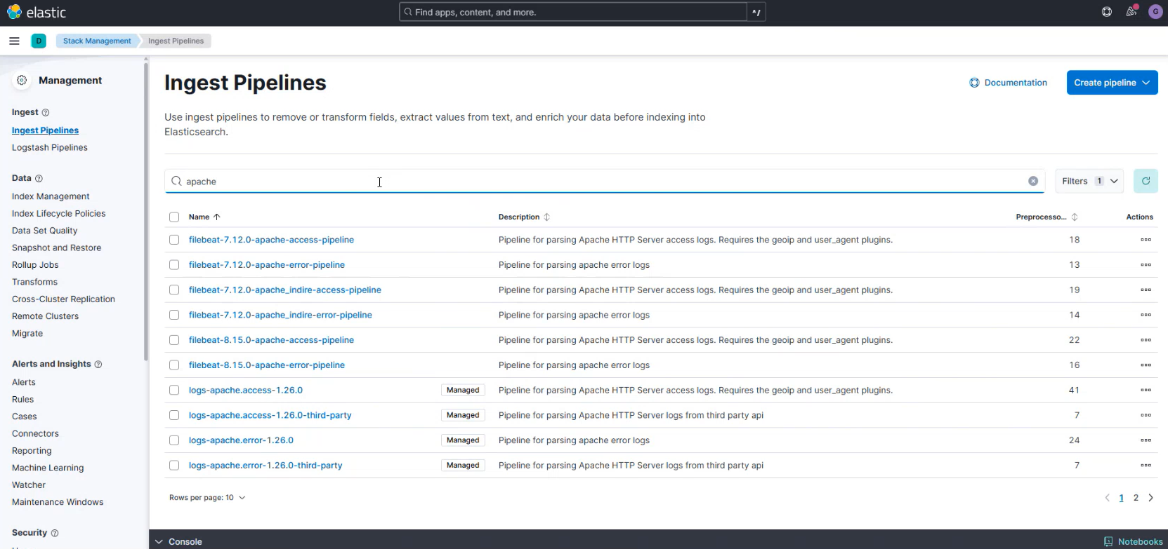
Task: Open the hamburger navigation menu
Action: pos(14,41)
